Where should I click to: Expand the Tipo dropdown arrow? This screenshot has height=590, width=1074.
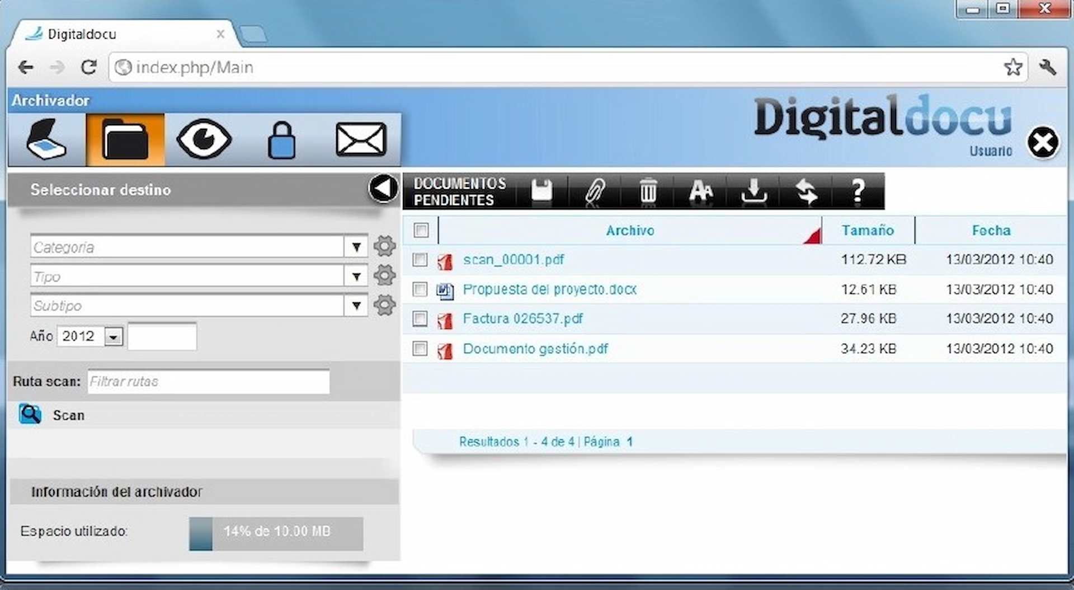[356, 276]
